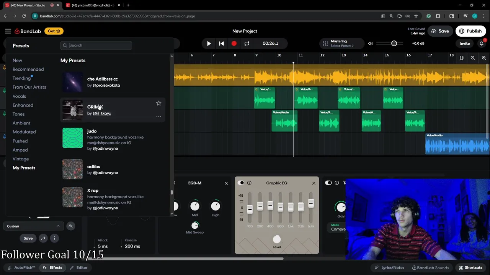Select Pushed presets category

(x=20, y=141)
